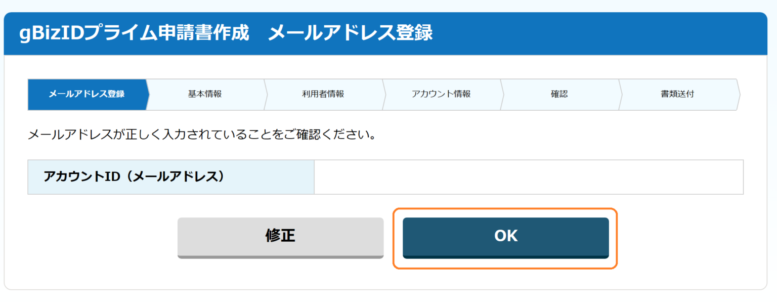
Task: Click the 修正 button to edit the address
Action: (x=280, y=236)
